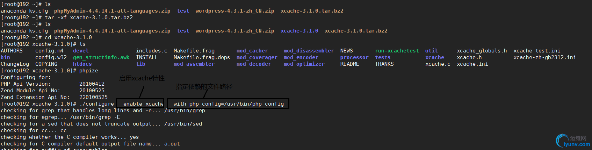Screen dimensions: 592x150
Task: Click the iyunv watermark logo icon
Action: pos(562,141)
